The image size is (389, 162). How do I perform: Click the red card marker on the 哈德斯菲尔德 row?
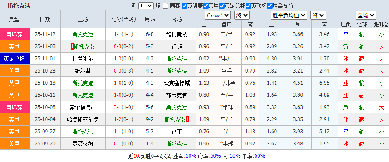coord(187,119)
